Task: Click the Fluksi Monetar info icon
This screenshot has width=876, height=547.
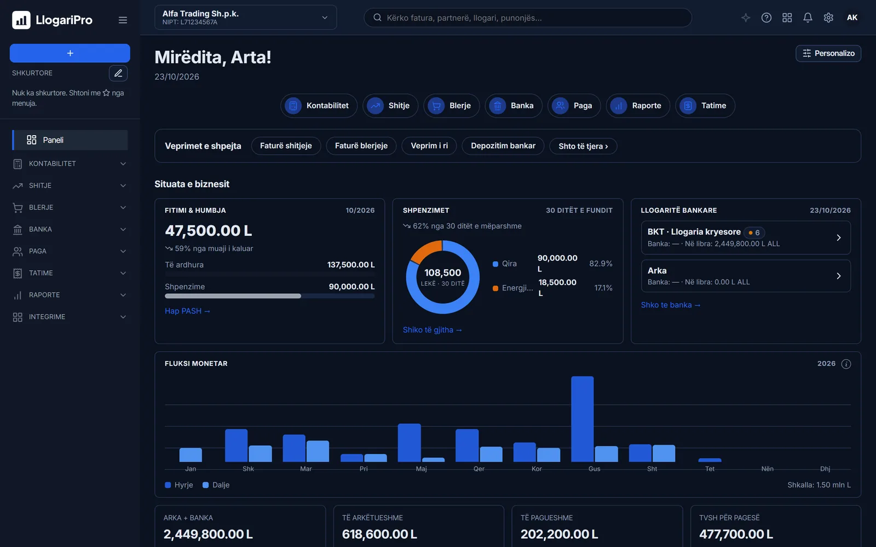Action: pyautogui.click(x=846, y=364)
